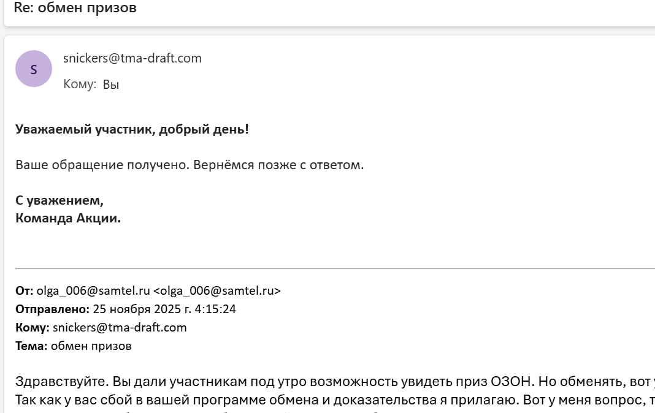The height and width of the screenshot is (413, 655).
Task: Click the quoted line starting "Так как у вас сбой"
Action: (x=245, y=400)
